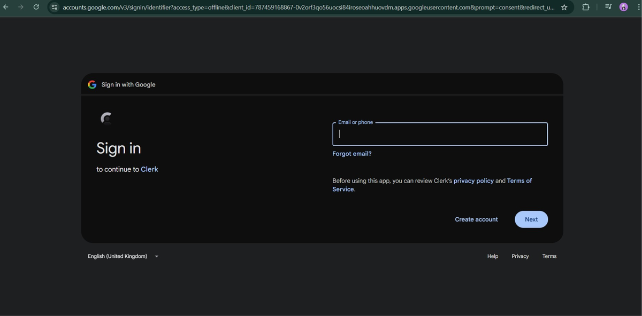The image size is (642, 316).
Task: Open the Help footer link
Action: 493,256
